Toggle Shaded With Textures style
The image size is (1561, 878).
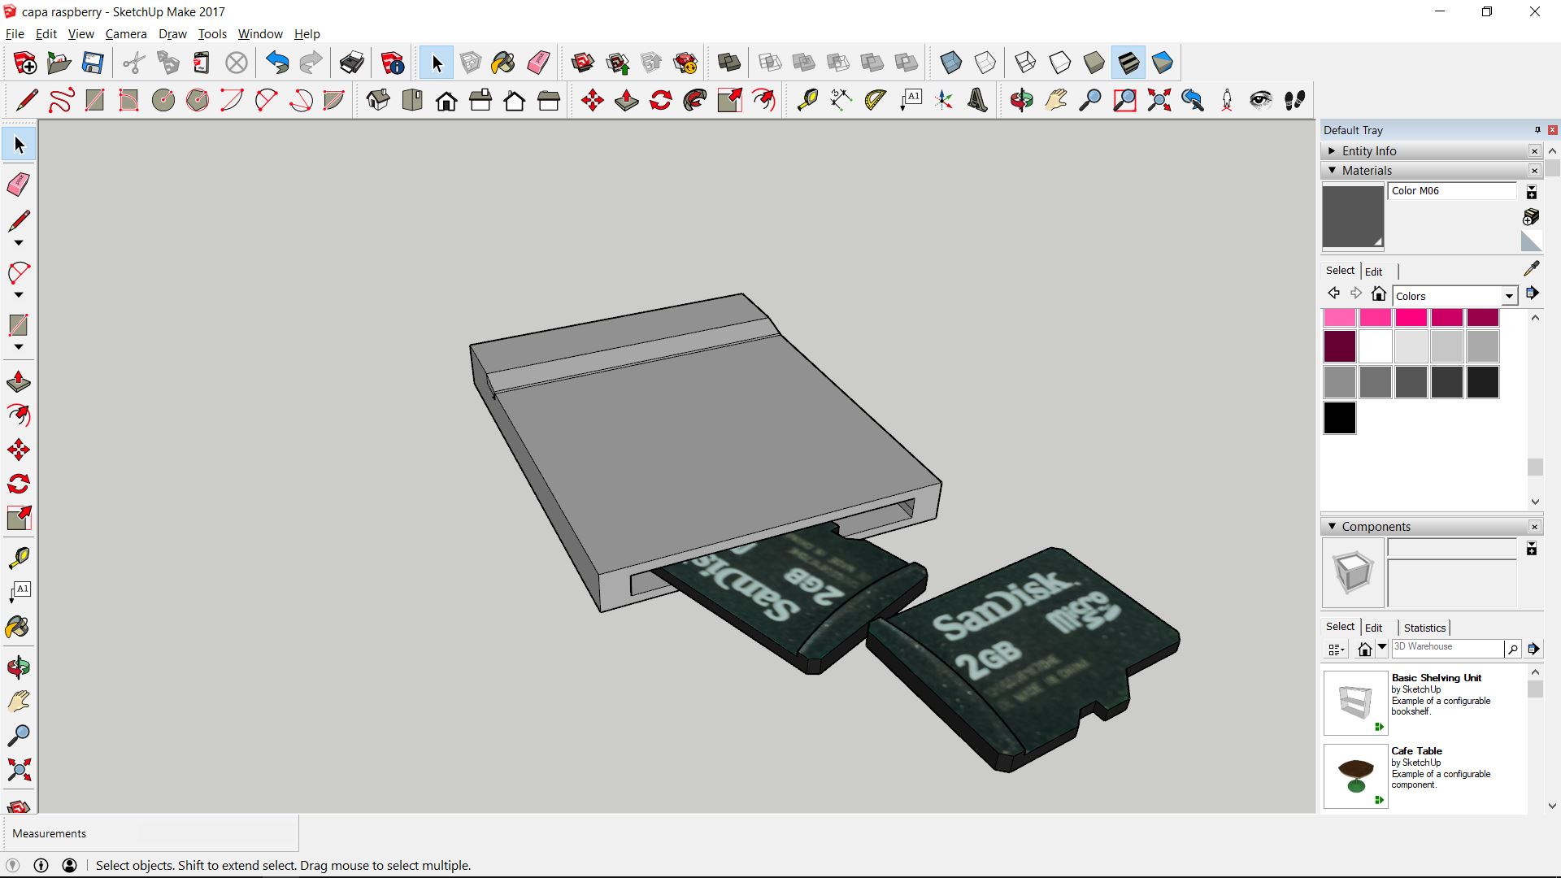(1128, 63)
